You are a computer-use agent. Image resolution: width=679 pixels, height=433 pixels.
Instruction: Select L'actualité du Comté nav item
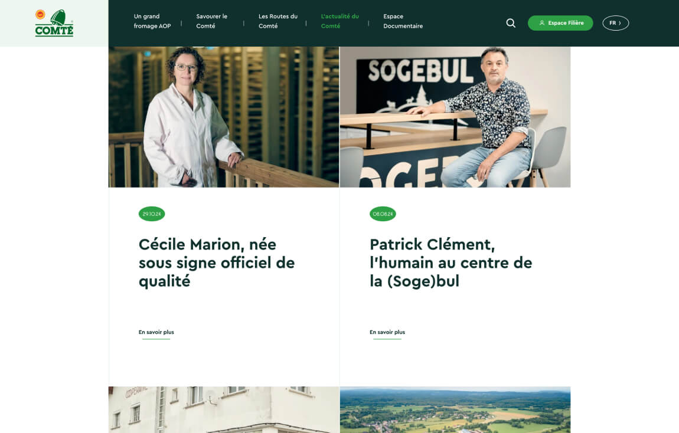pyautogui.click(x=340, y=21)
